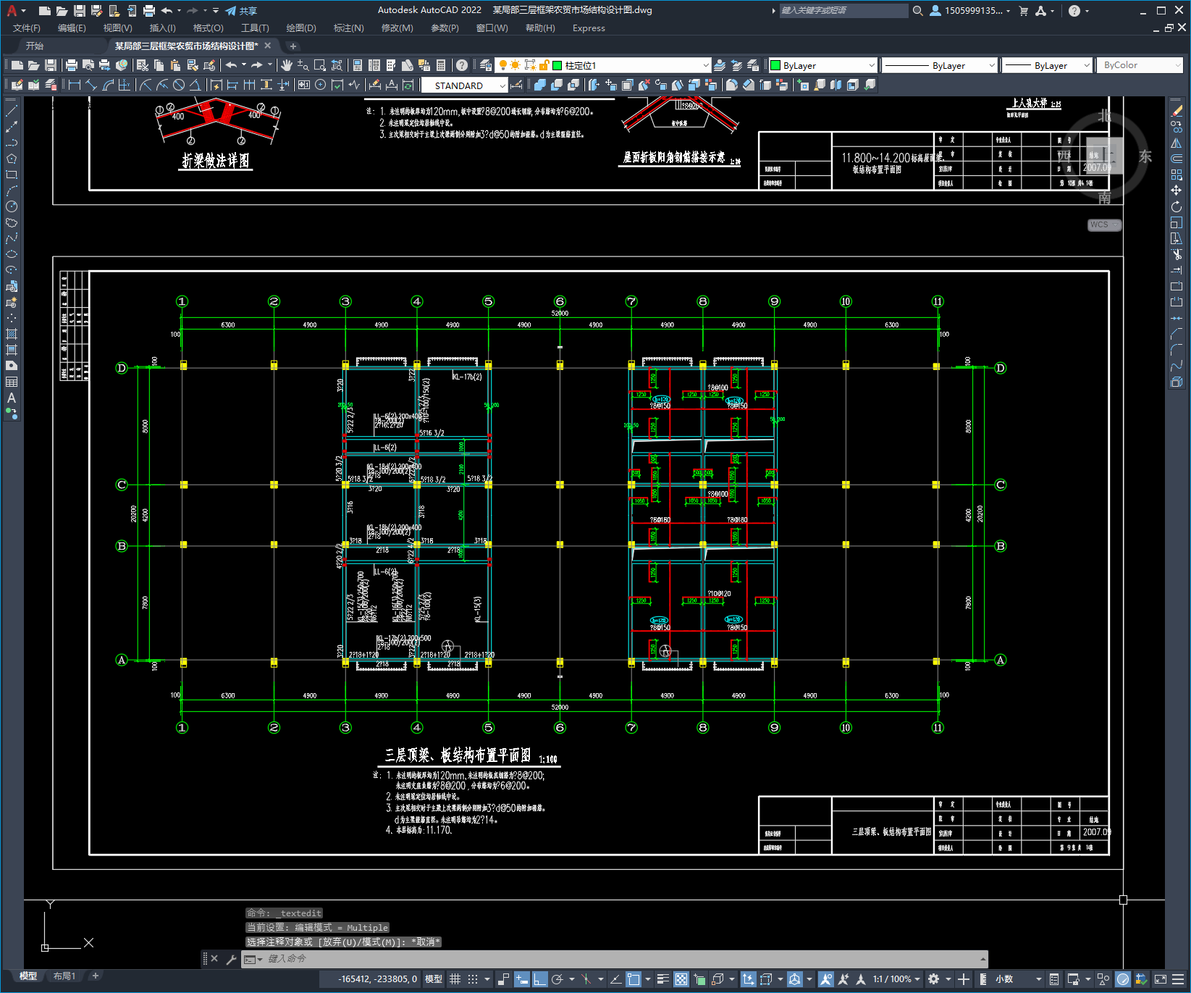Select the Circle tool in draw toolbar

click(x=12, y=206)
